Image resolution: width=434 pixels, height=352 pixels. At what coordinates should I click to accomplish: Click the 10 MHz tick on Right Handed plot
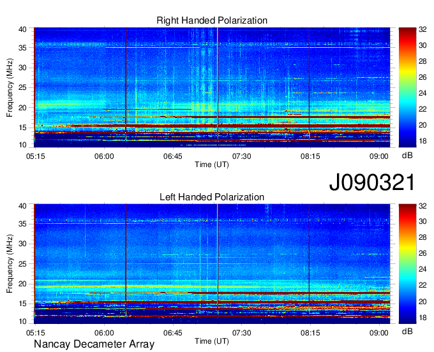22,145
